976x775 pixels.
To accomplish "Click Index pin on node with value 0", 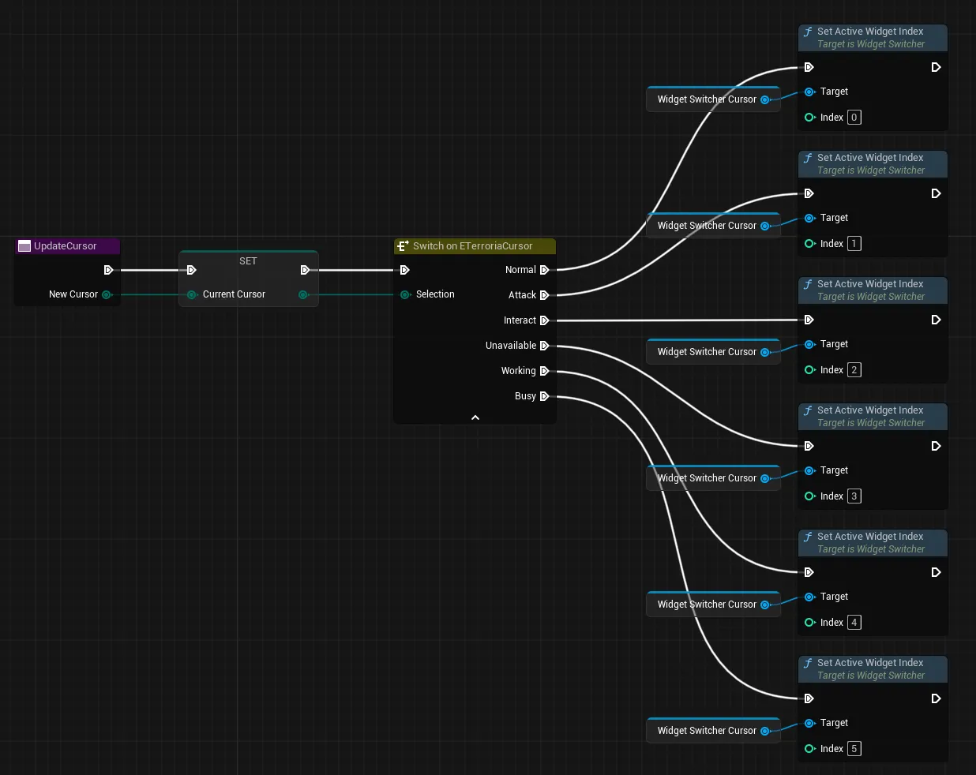I will [809, 118].
